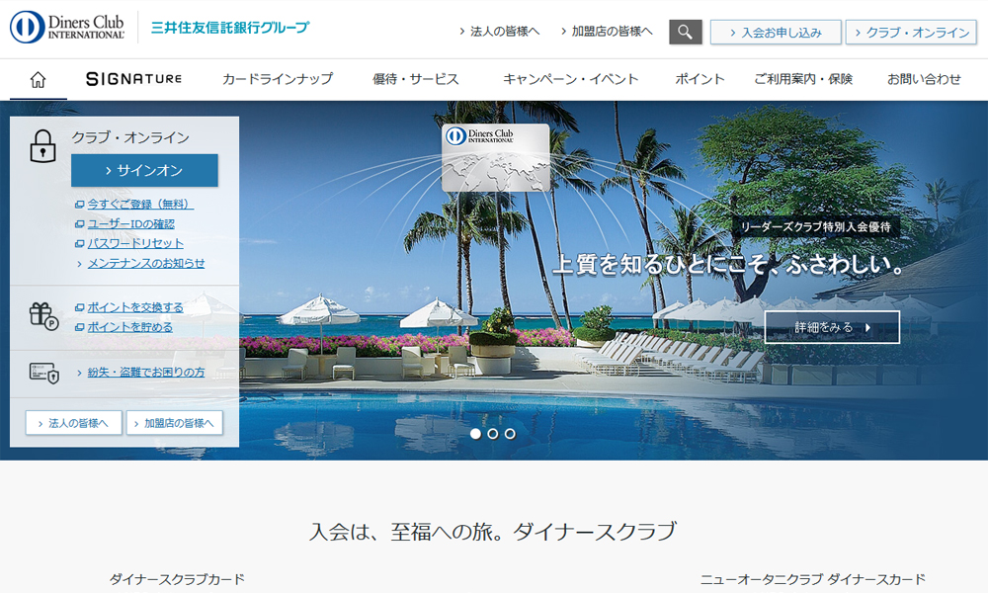
Task: Select third carousel slide dot
Action: click(x=510, y=434)
